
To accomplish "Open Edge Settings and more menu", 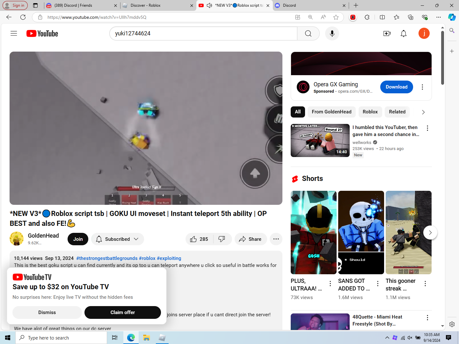I will (x=439, y=17).
